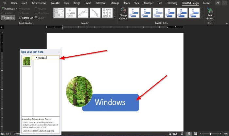The image size is (229, 136).
Task: Open Learn more about SmartArt graphics link
Action: 38,131
